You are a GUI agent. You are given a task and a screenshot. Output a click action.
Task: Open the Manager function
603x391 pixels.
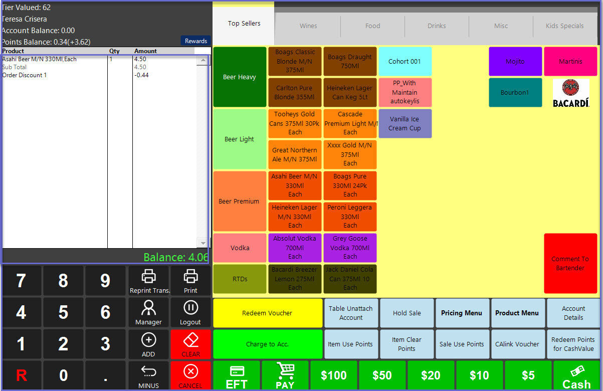click(x=148, y=312)
